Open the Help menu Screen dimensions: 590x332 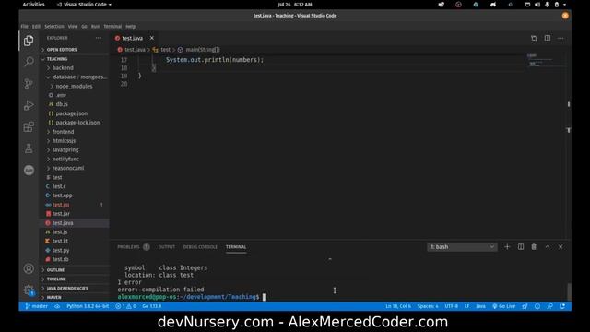(131, 27)
